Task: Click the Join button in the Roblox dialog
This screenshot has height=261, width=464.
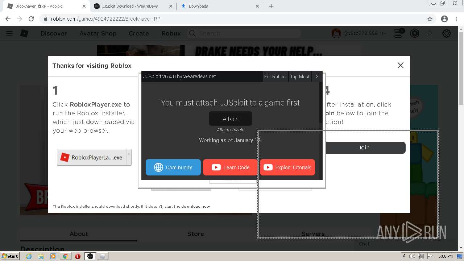Action: (364, 148)
